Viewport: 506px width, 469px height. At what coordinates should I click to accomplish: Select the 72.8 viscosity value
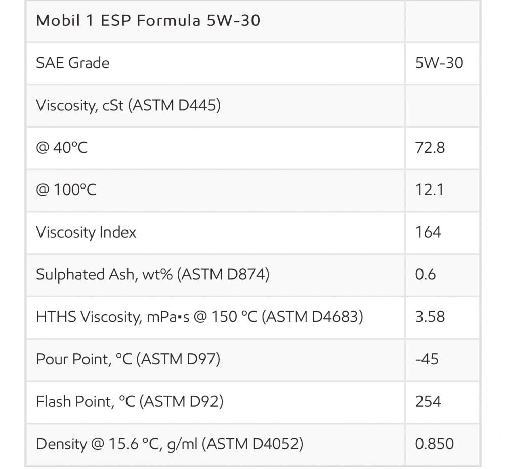coord(430,148)
